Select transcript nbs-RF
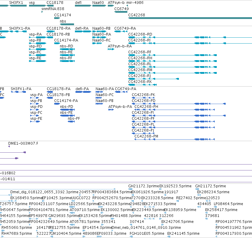The width and height of the screenshot is (252, 238). click(x=66, y=58)
